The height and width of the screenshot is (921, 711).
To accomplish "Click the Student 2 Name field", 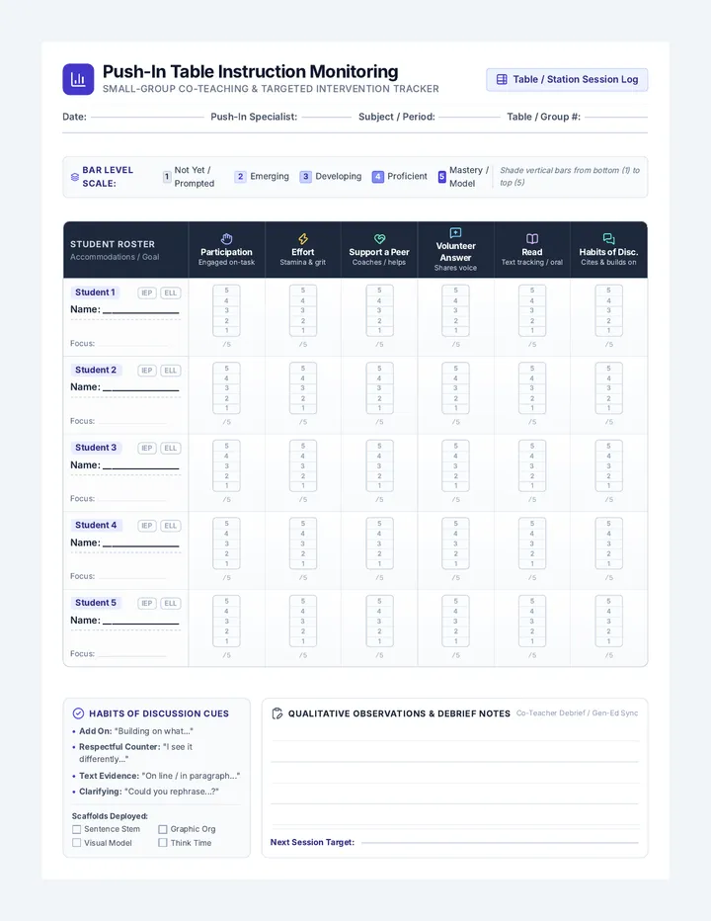I will (141, 387).
